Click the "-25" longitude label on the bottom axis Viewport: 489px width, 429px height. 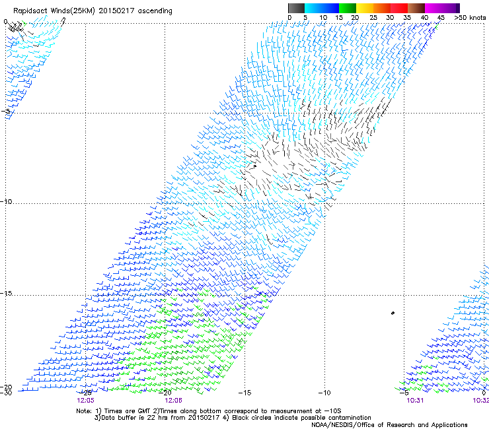tap(85, 393)
